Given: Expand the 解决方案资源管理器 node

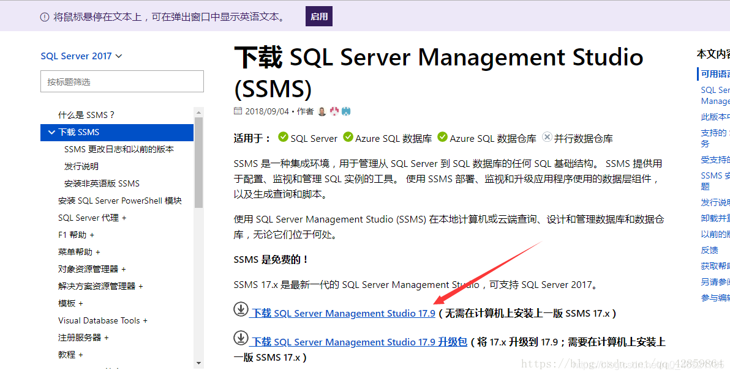Looking at the screenshot, I should click(100, 286).
